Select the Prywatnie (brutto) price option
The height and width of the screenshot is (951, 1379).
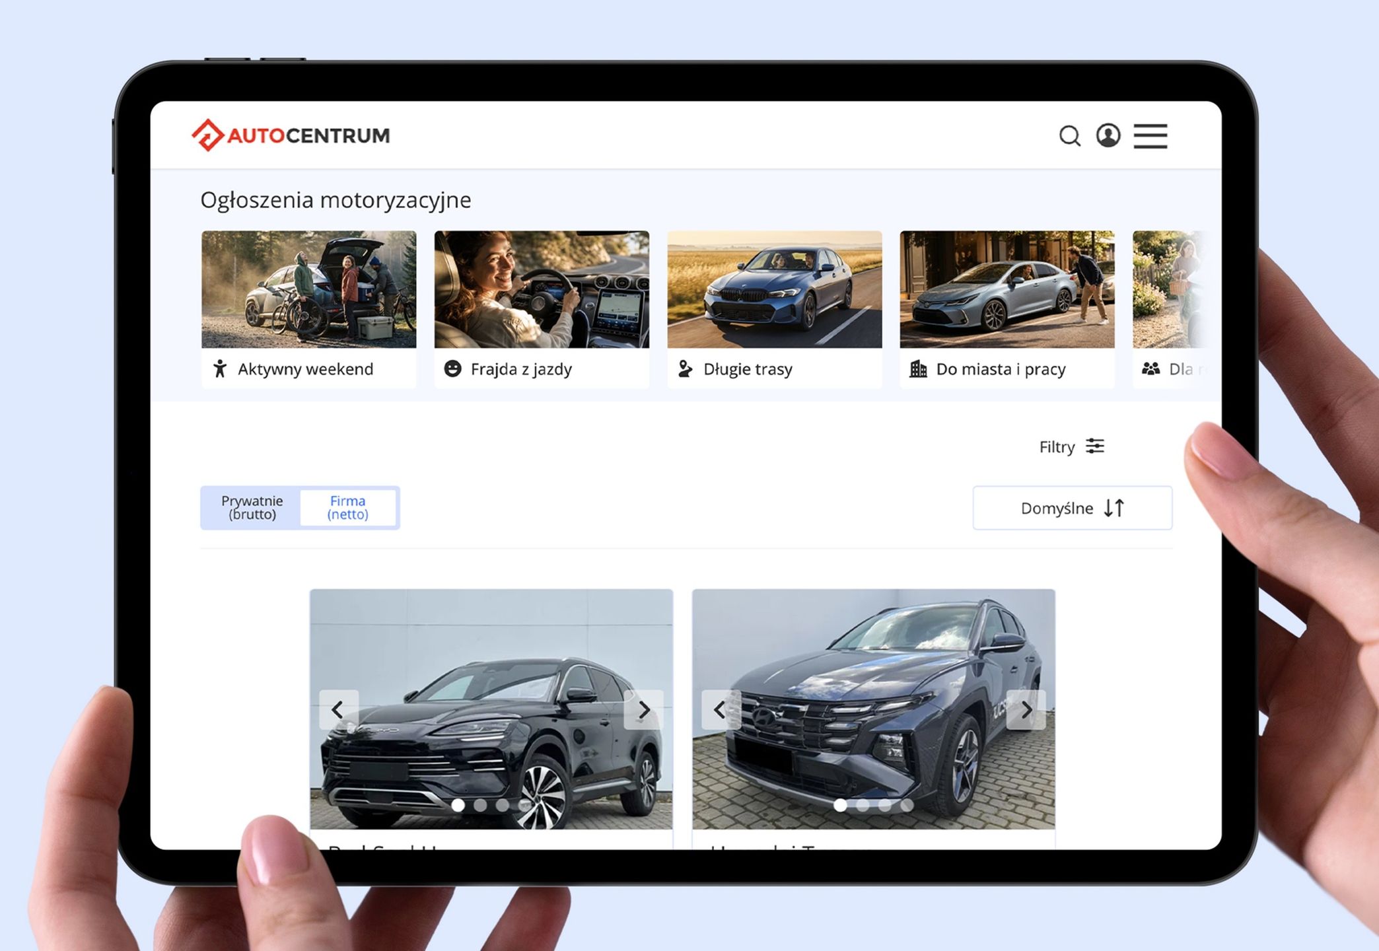[x=252, y=508]
